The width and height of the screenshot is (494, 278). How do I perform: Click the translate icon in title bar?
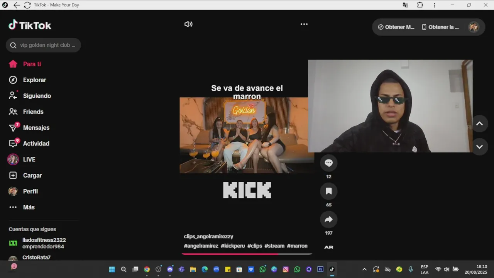point(405,5)
